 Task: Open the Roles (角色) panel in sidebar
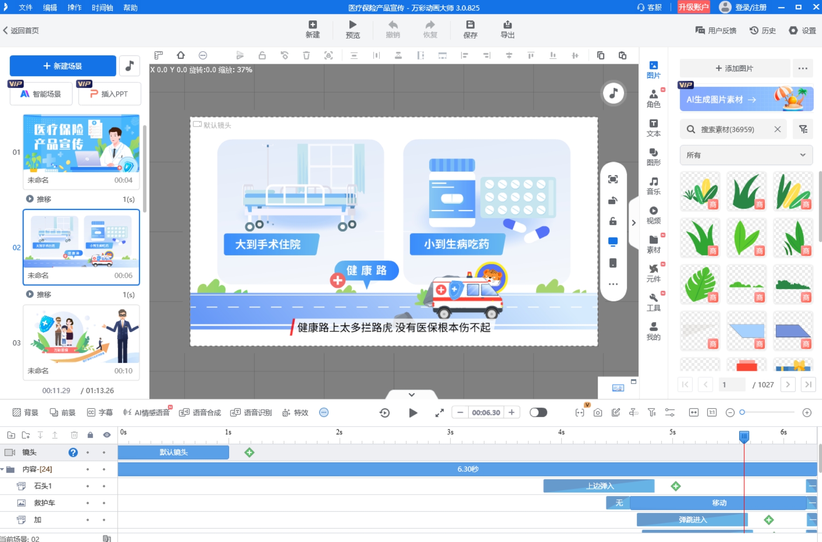coord(653,98)
